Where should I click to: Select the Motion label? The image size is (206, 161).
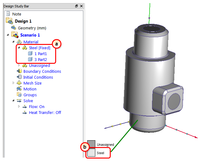click(30, 89)
